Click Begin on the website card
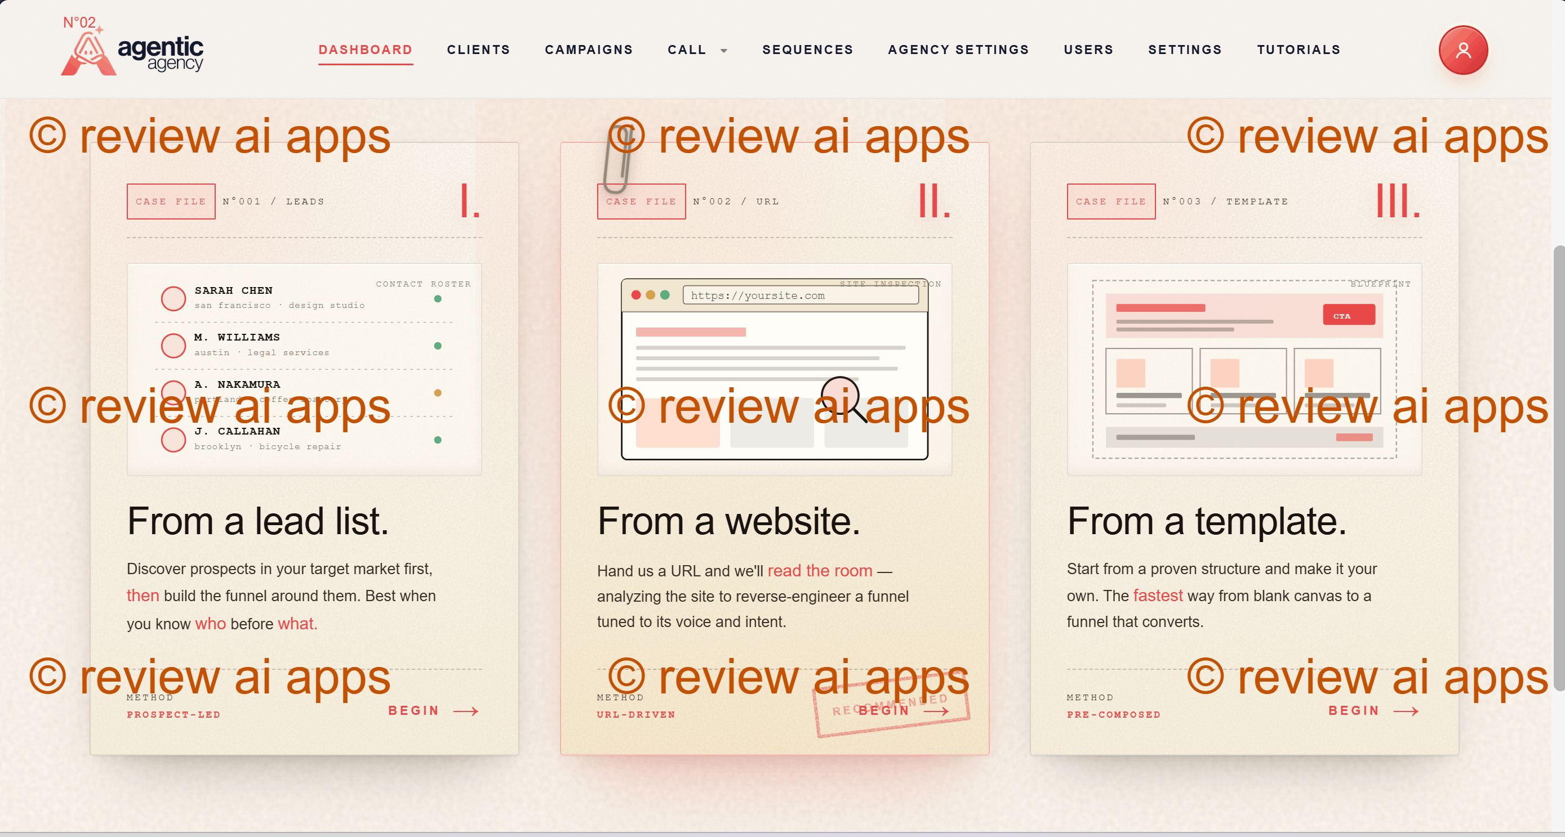1565x837 pixels. pos(884,710)
